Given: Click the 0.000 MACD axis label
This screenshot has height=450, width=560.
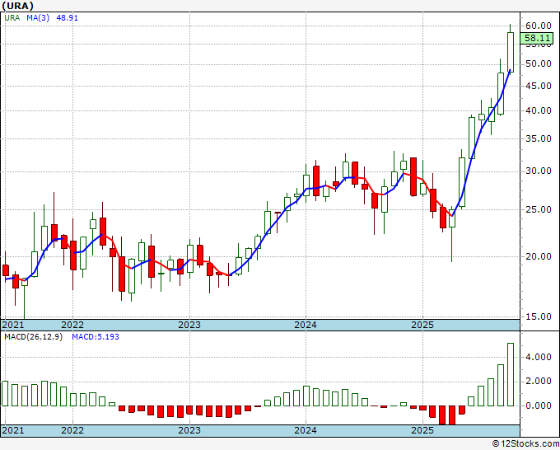Looking at the screenshot, I should (x=539, y=405).
